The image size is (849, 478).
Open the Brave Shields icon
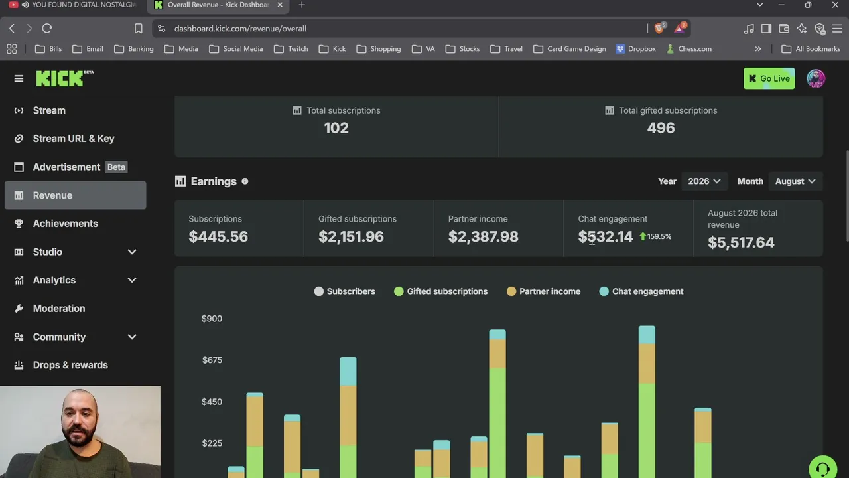[x=659, y=28]
